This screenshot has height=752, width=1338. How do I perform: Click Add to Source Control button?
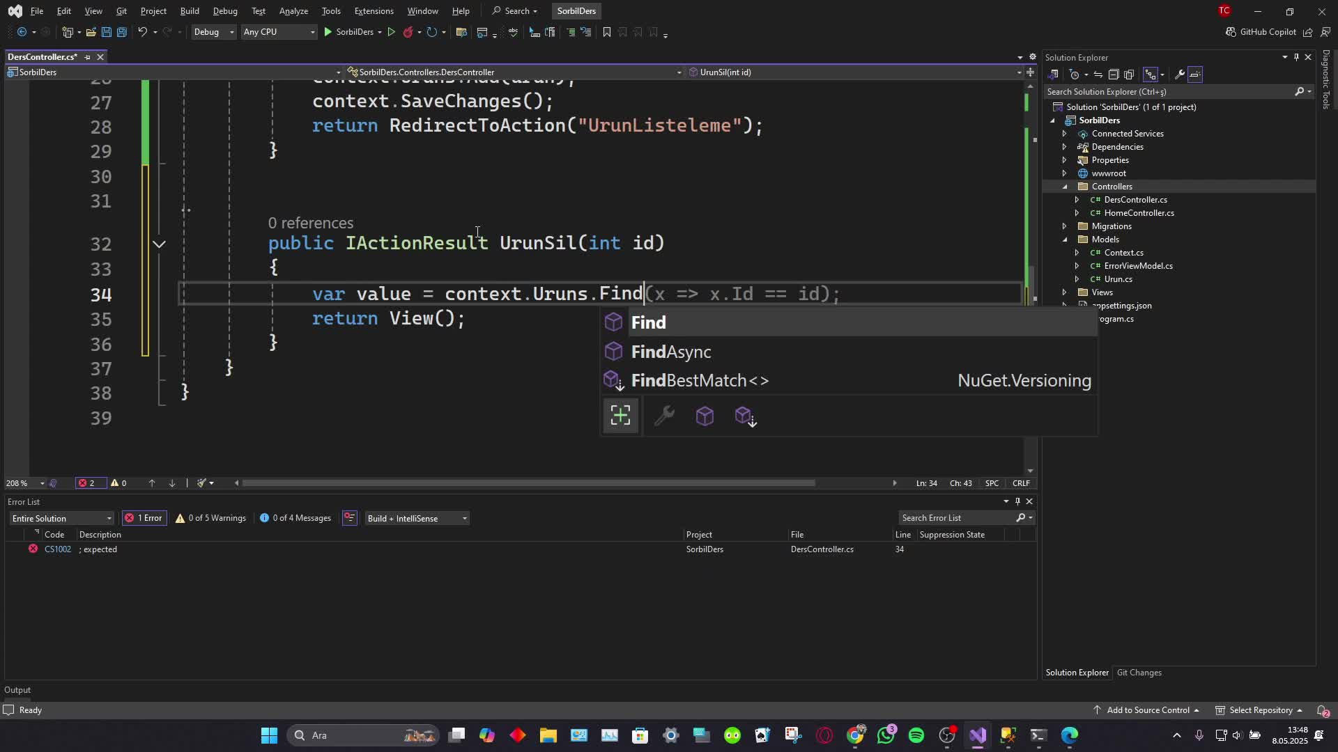[1146, 710]
